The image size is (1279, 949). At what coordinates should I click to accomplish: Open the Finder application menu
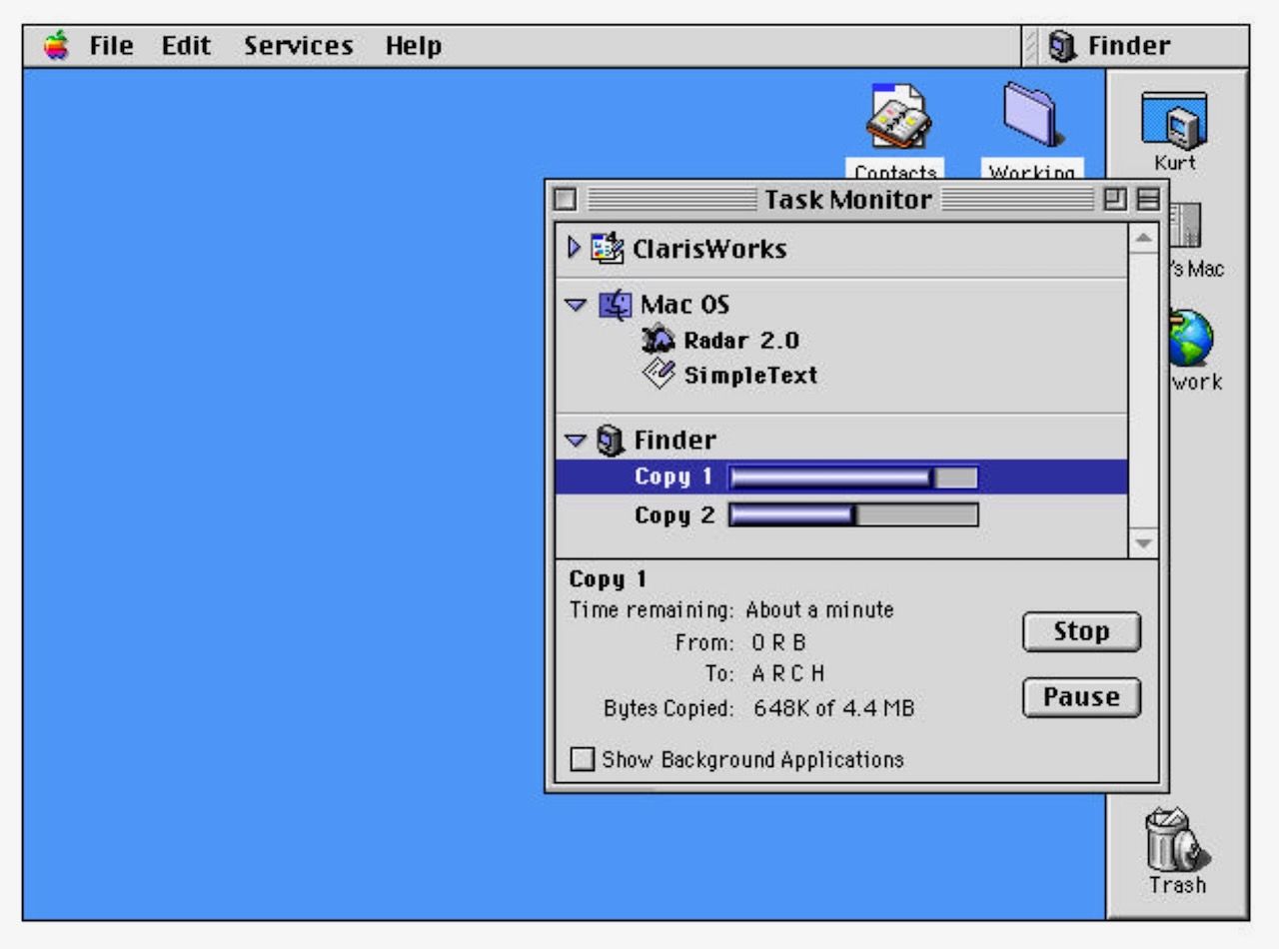point(1109,46)
